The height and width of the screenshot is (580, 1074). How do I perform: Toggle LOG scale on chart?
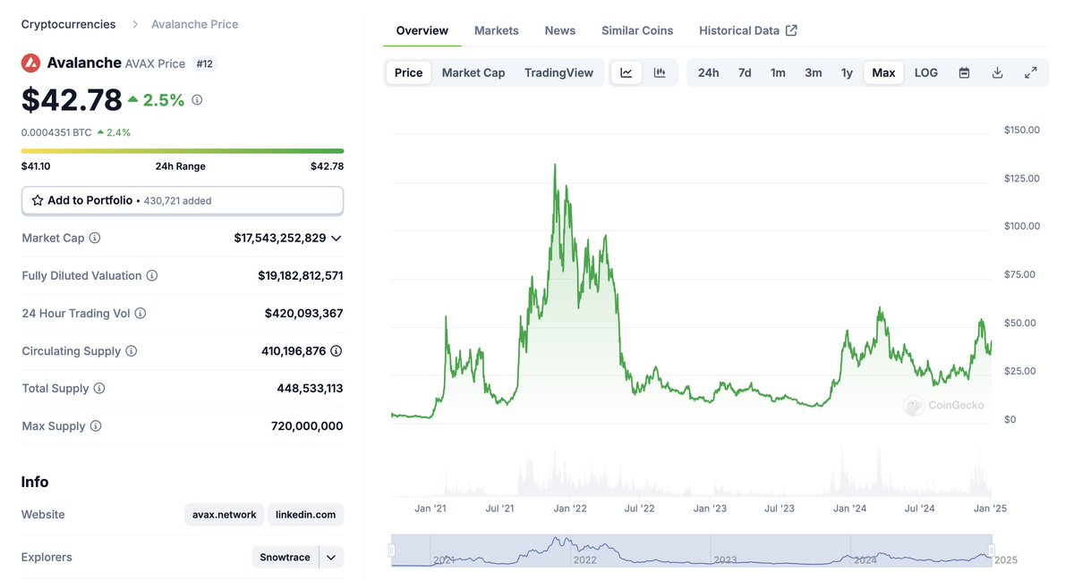(x=926, y=72)
